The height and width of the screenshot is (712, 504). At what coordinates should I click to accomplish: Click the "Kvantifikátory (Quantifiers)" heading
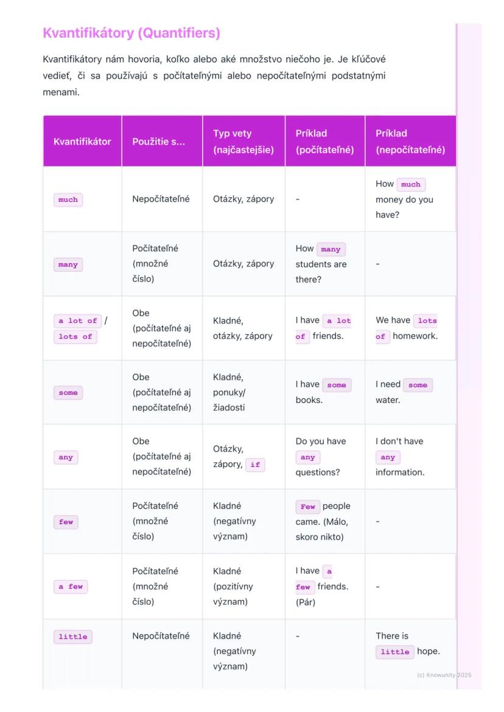click(131, 33)
